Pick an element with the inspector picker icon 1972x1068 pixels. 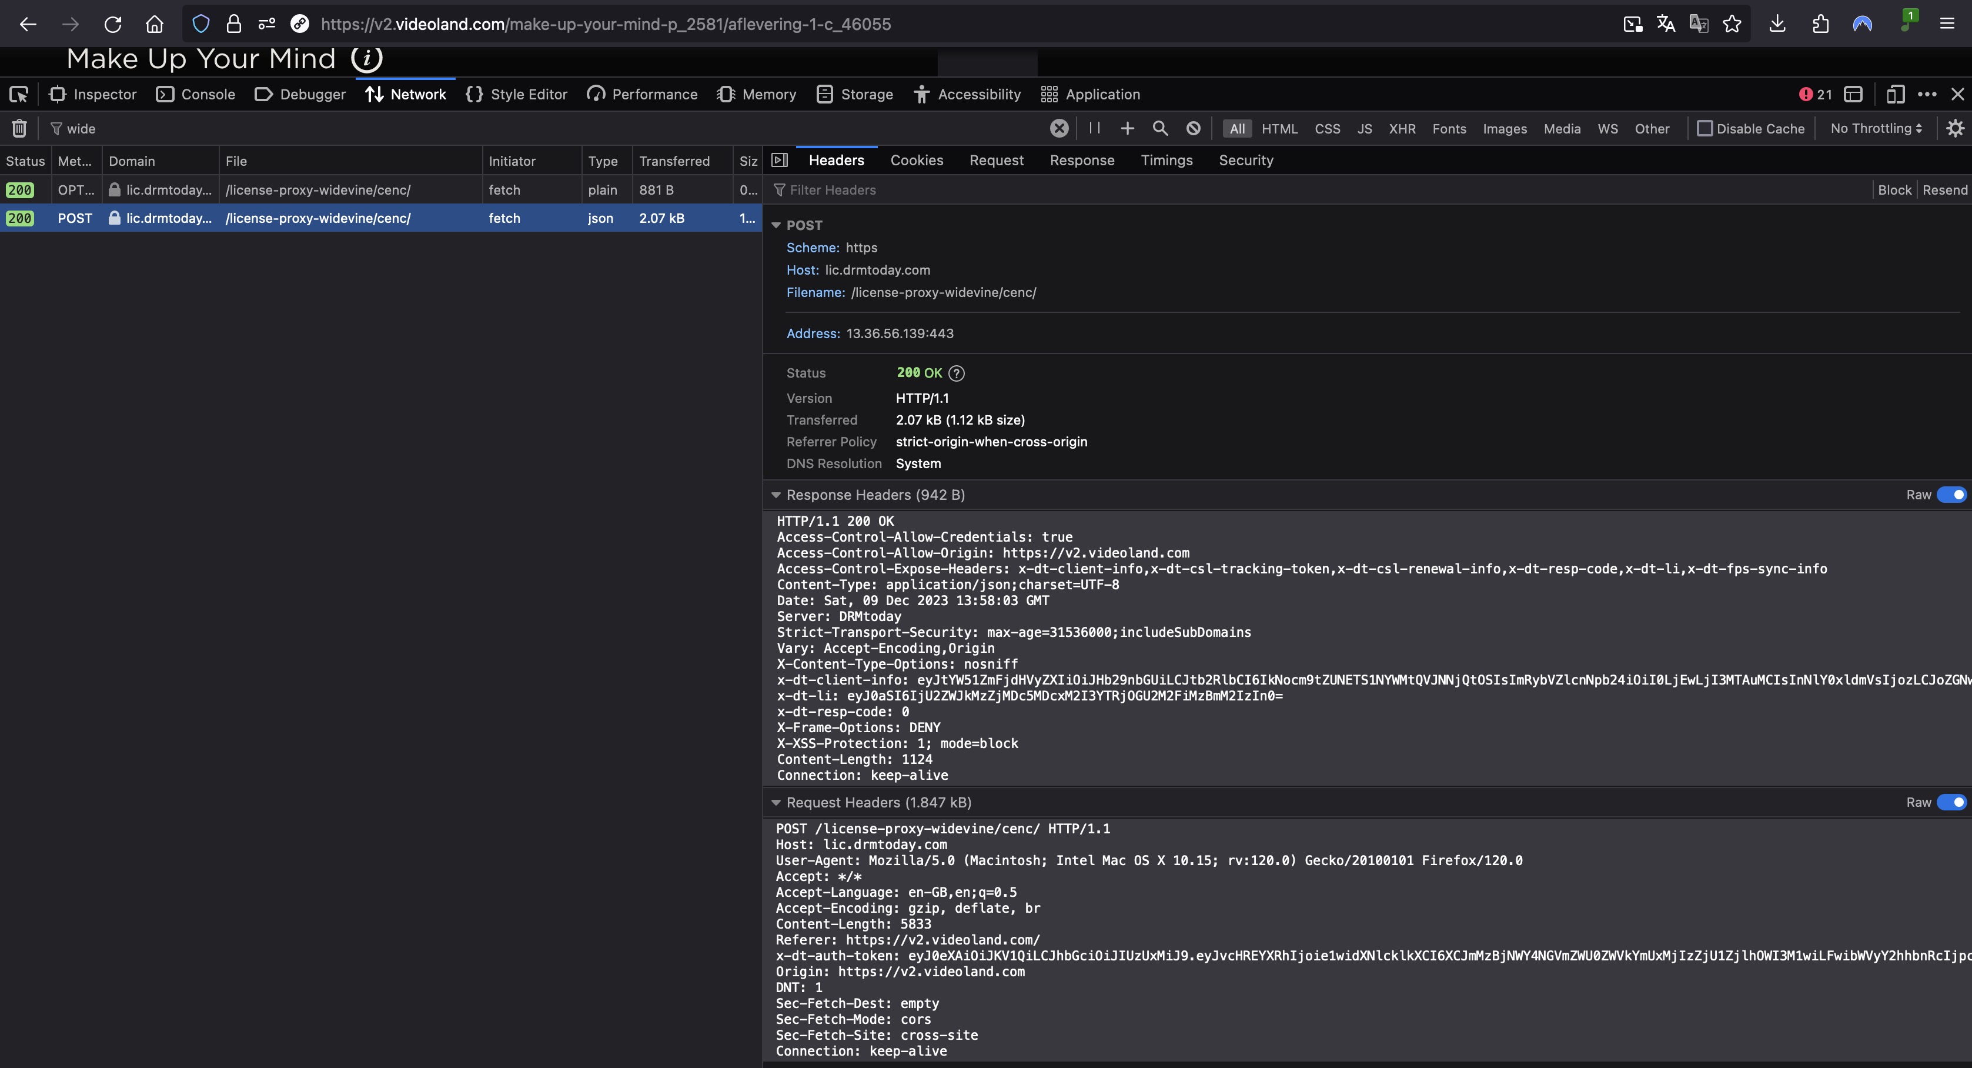click(x=18, y=94)
